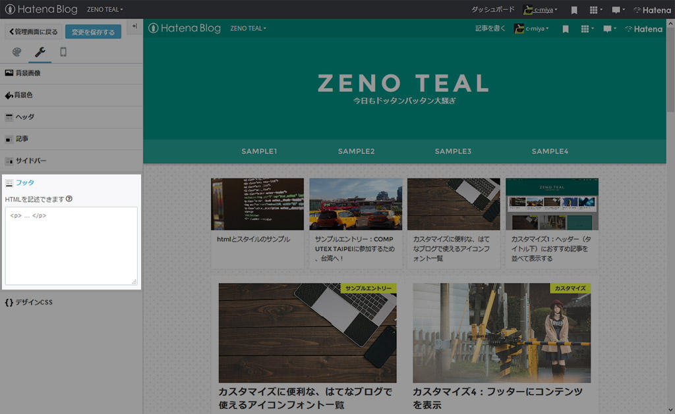Expand the 記事 section
Viewport: 675px width, 414px height.
click(x=71, y=139)
